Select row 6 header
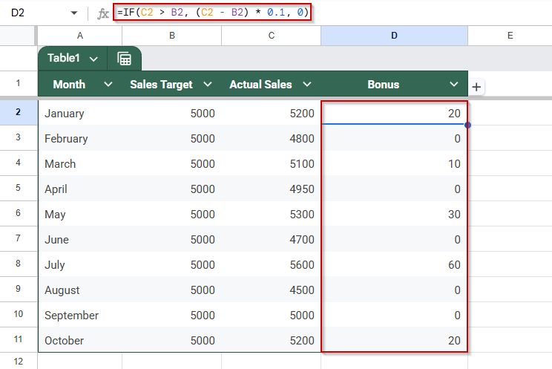The width and height of the screenshot is (552, 369). (18, 214)
